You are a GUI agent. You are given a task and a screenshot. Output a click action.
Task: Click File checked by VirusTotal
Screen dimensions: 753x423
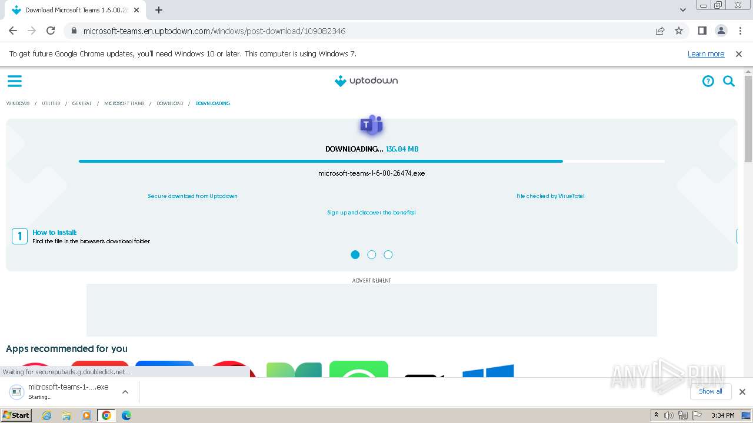[551, 196]
